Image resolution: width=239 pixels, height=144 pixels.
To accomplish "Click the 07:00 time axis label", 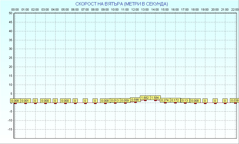I will [x=85, y=10].
